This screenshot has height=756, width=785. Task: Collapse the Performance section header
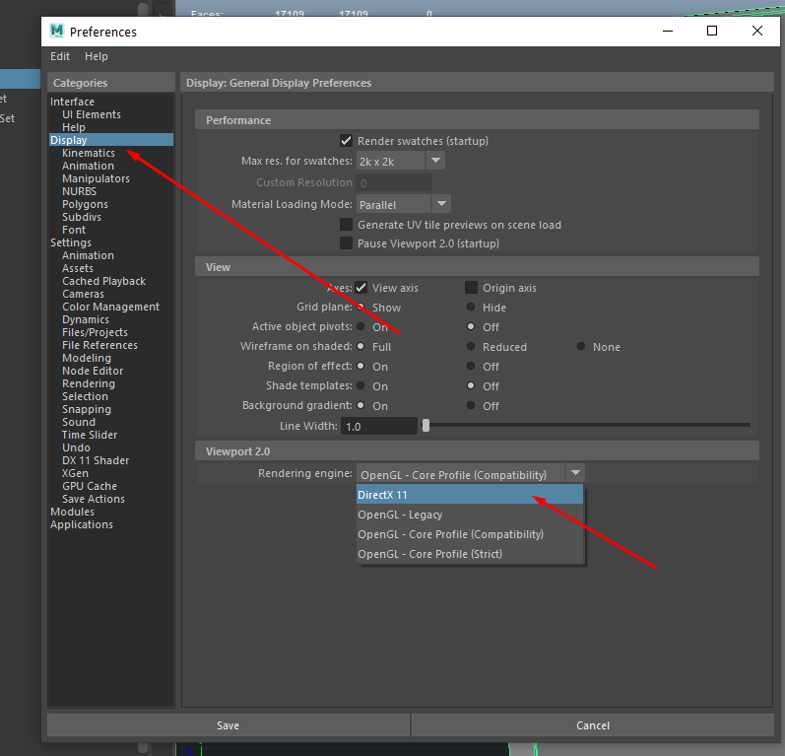coord(477,120)
